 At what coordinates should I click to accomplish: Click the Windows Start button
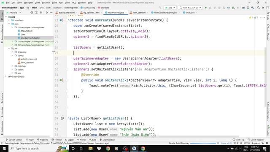4,148
